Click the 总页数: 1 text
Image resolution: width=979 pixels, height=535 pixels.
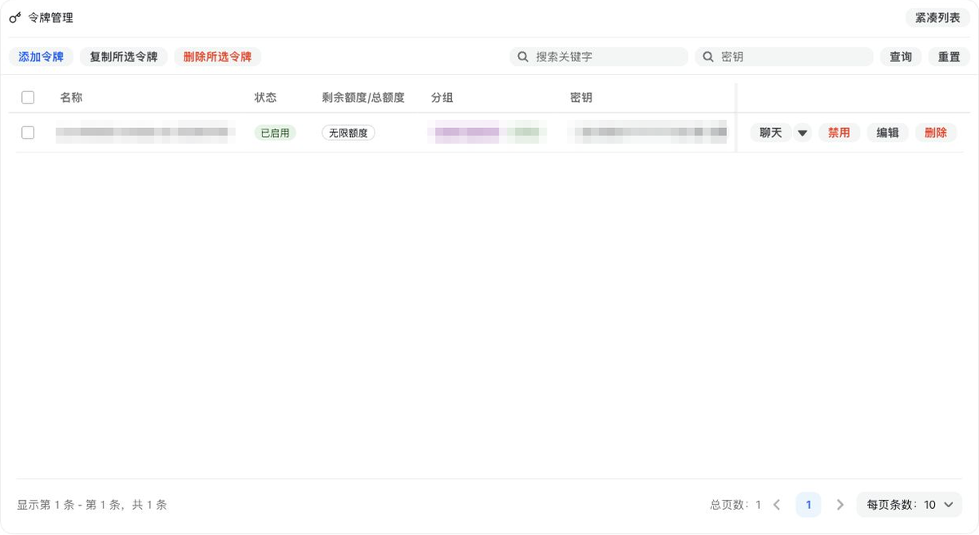pos(735,505)
